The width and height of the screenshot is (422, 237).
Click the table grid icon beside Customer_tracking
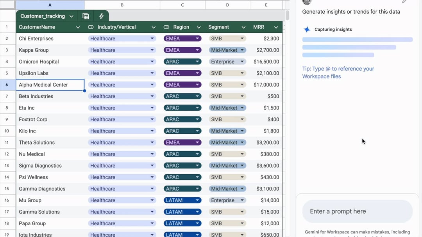coord(86,16)
